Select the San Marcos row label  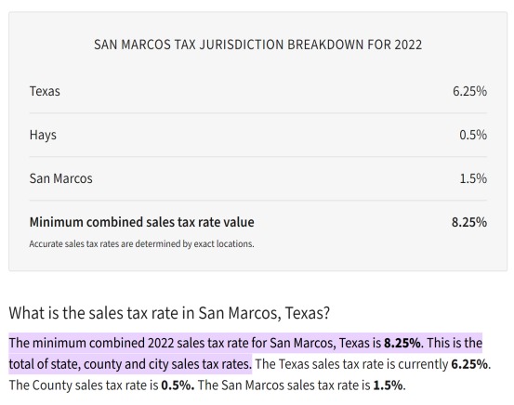[61, 178]
